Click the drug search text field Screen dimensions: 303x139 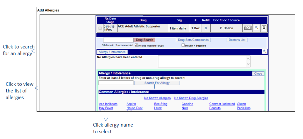pos(118,40)
